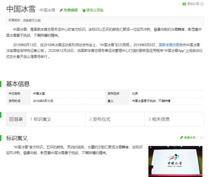Jump to 1 标识寓义 in the contents
The width and height of the screenshot is (210, 177).
(x=41, y=119)
